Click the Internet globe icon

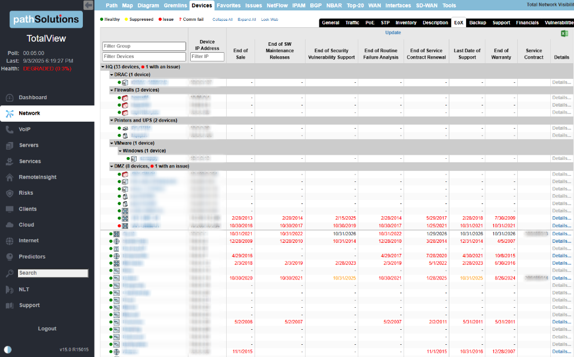tap(10, 241)
